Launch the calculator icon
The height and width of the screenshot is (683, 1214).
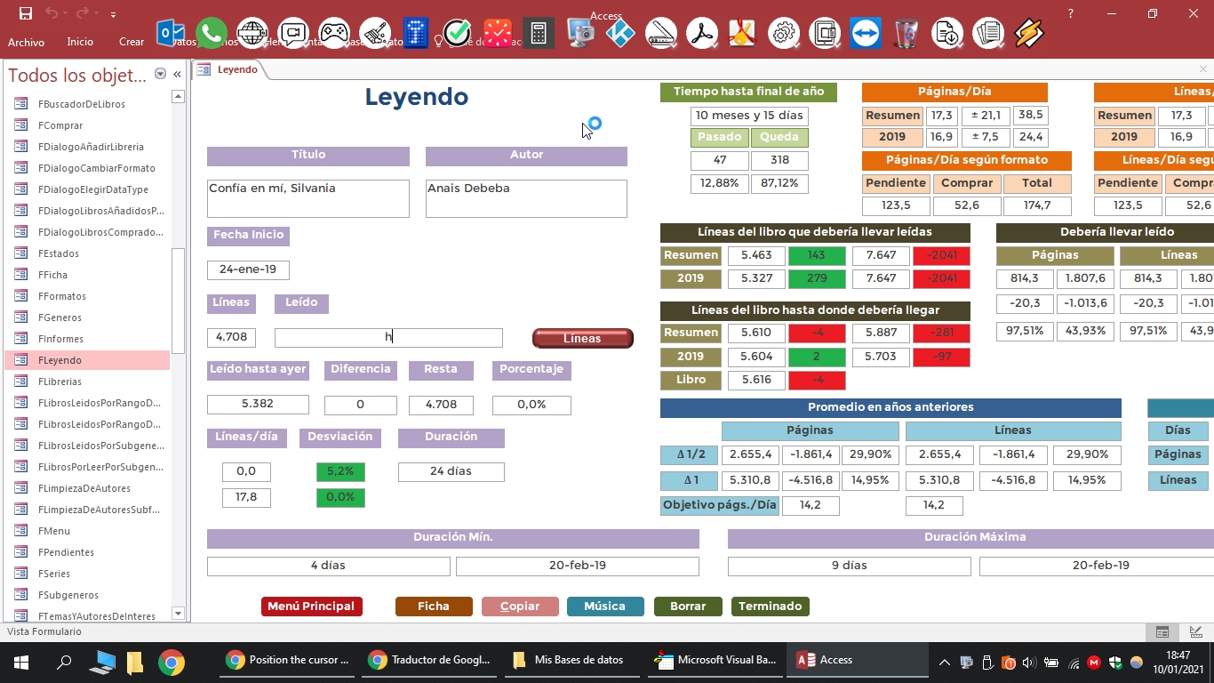(539, 34)
